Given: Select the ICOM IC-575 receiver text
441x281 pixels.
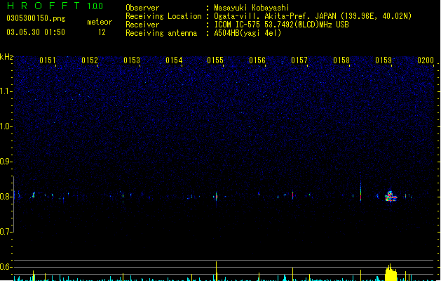Looking at the screenshot, I should click(282, 25).
